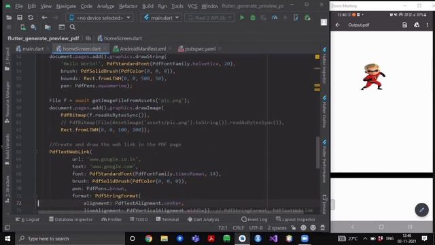The width and height of the screenshot is (435, 245).
Task: Start debugging with the green bug icon
Action: [253, 18]
